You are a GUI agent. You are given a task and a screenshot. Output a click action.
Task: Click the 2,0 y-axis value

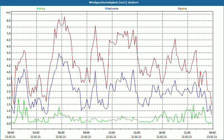click(x=9, y=98)
